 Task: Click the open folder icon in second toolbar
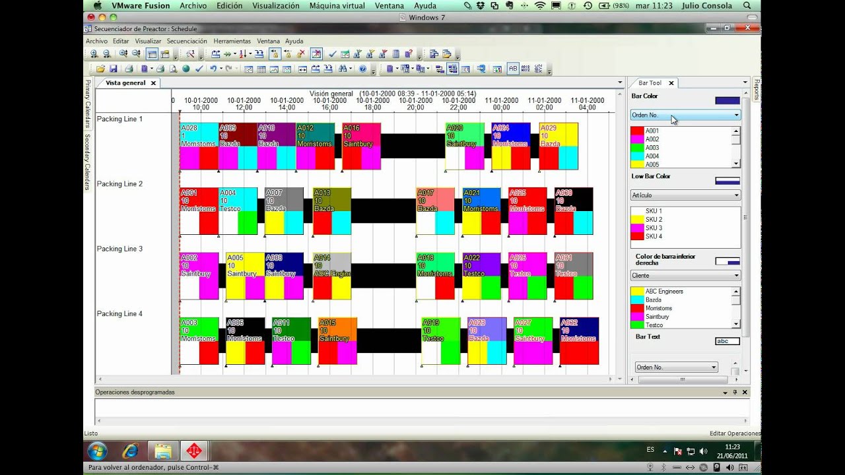[x=100, y=69]
